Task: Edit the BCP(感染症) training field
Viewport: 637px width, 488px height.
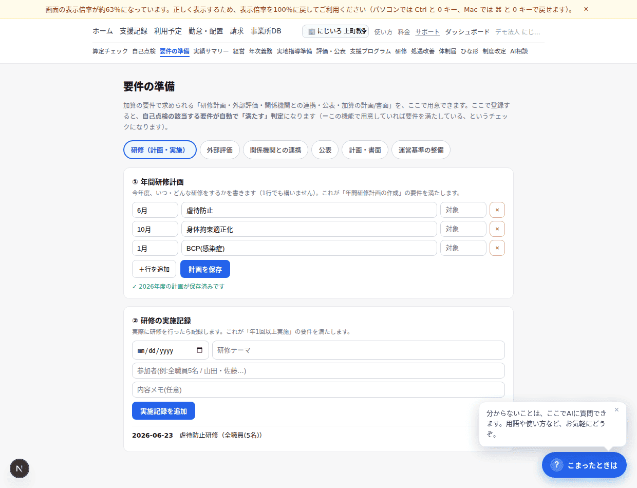Action: tap(309, 248)
